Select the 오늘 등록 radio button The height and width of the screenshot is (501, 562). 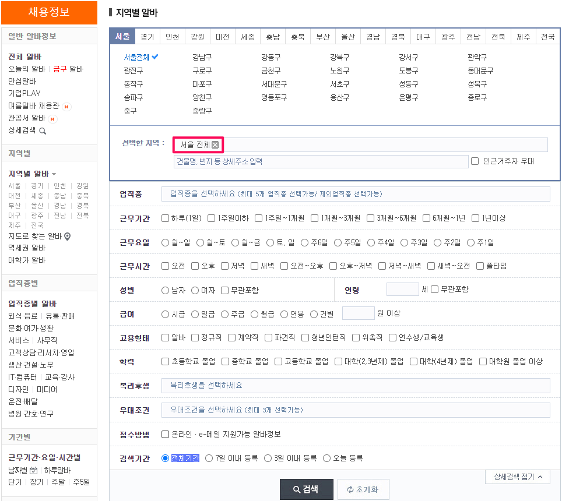pyautogui.click(x=327, y=458)
